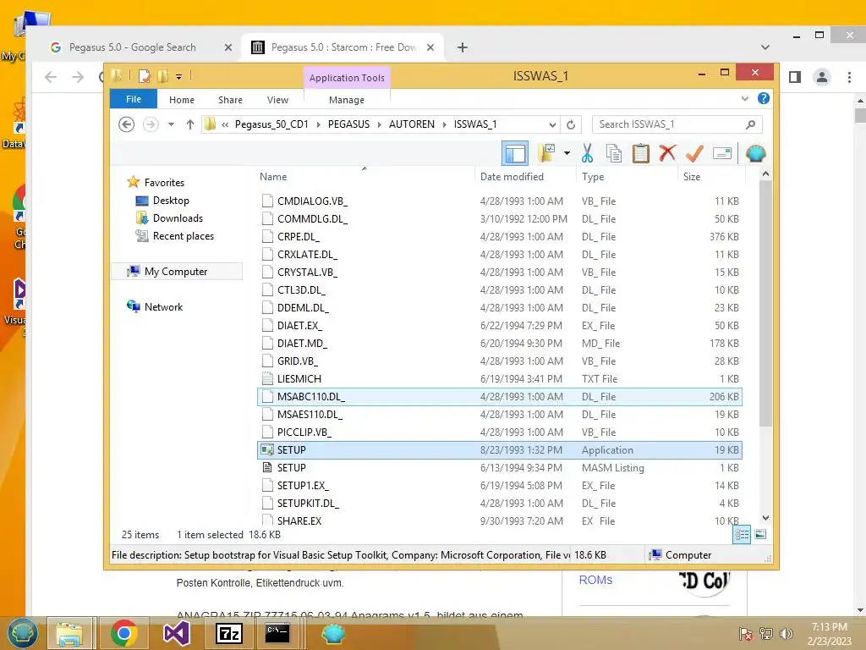
Task: Select Network in navigation pane
Action: [x=156, y=306]
